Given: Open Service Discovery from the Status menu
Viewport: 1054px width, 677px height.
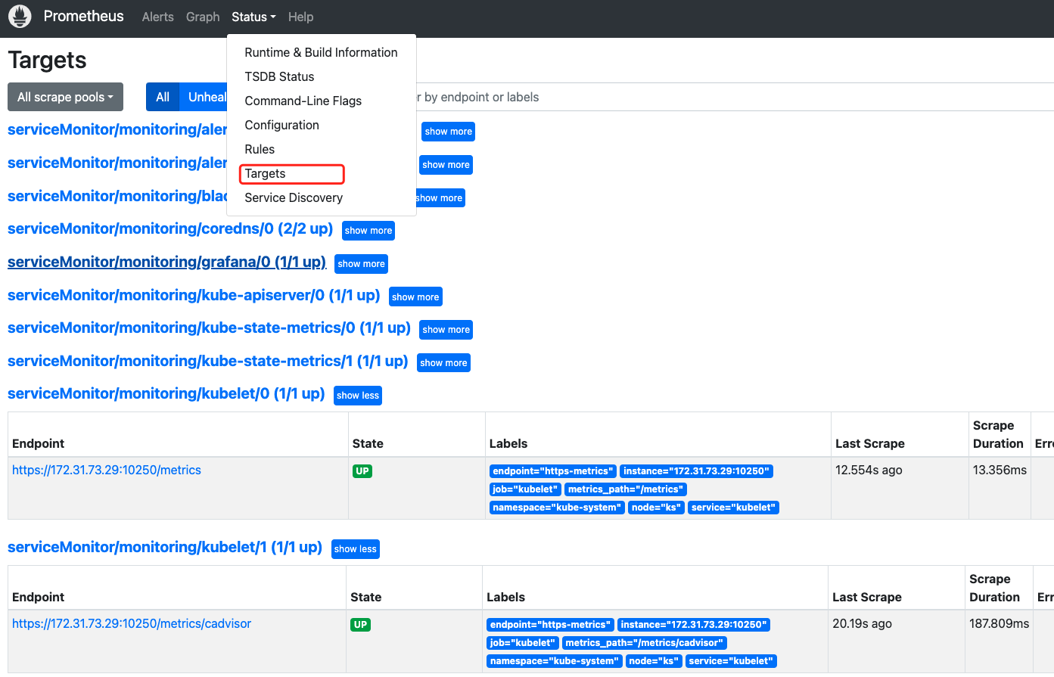Looking at the screenshot, I should pyautogui.click(x=294, y=197).
